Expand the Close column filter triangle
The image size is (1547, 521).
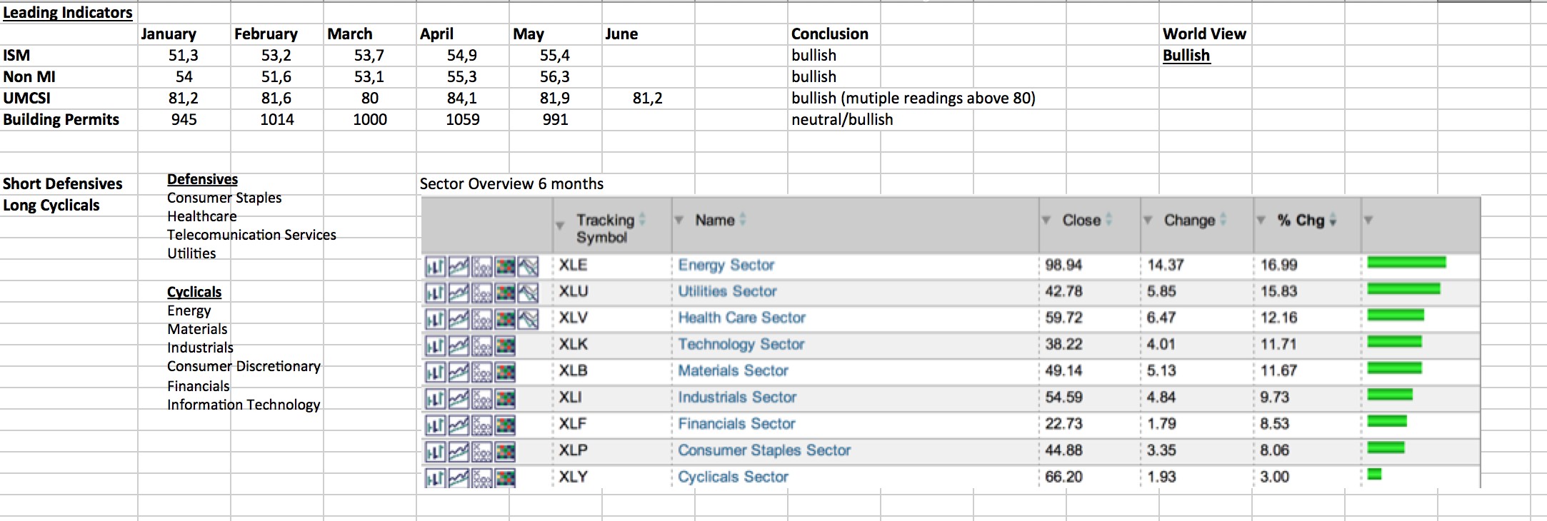pyautogui.click(x=1046, y=220)
